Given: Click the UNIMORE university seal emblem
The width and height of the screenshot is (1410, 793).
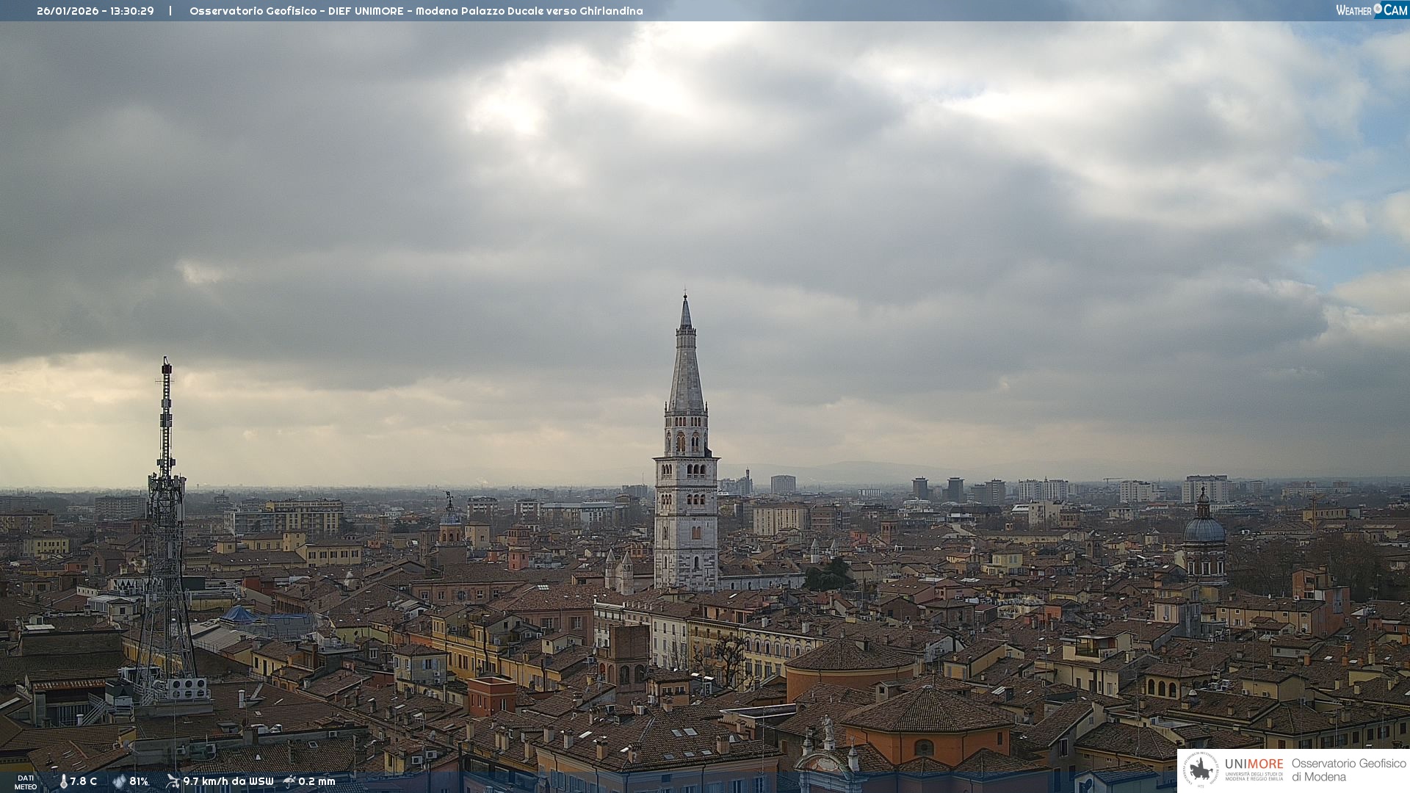Looking at the screenshot, I should point(1201,770).
